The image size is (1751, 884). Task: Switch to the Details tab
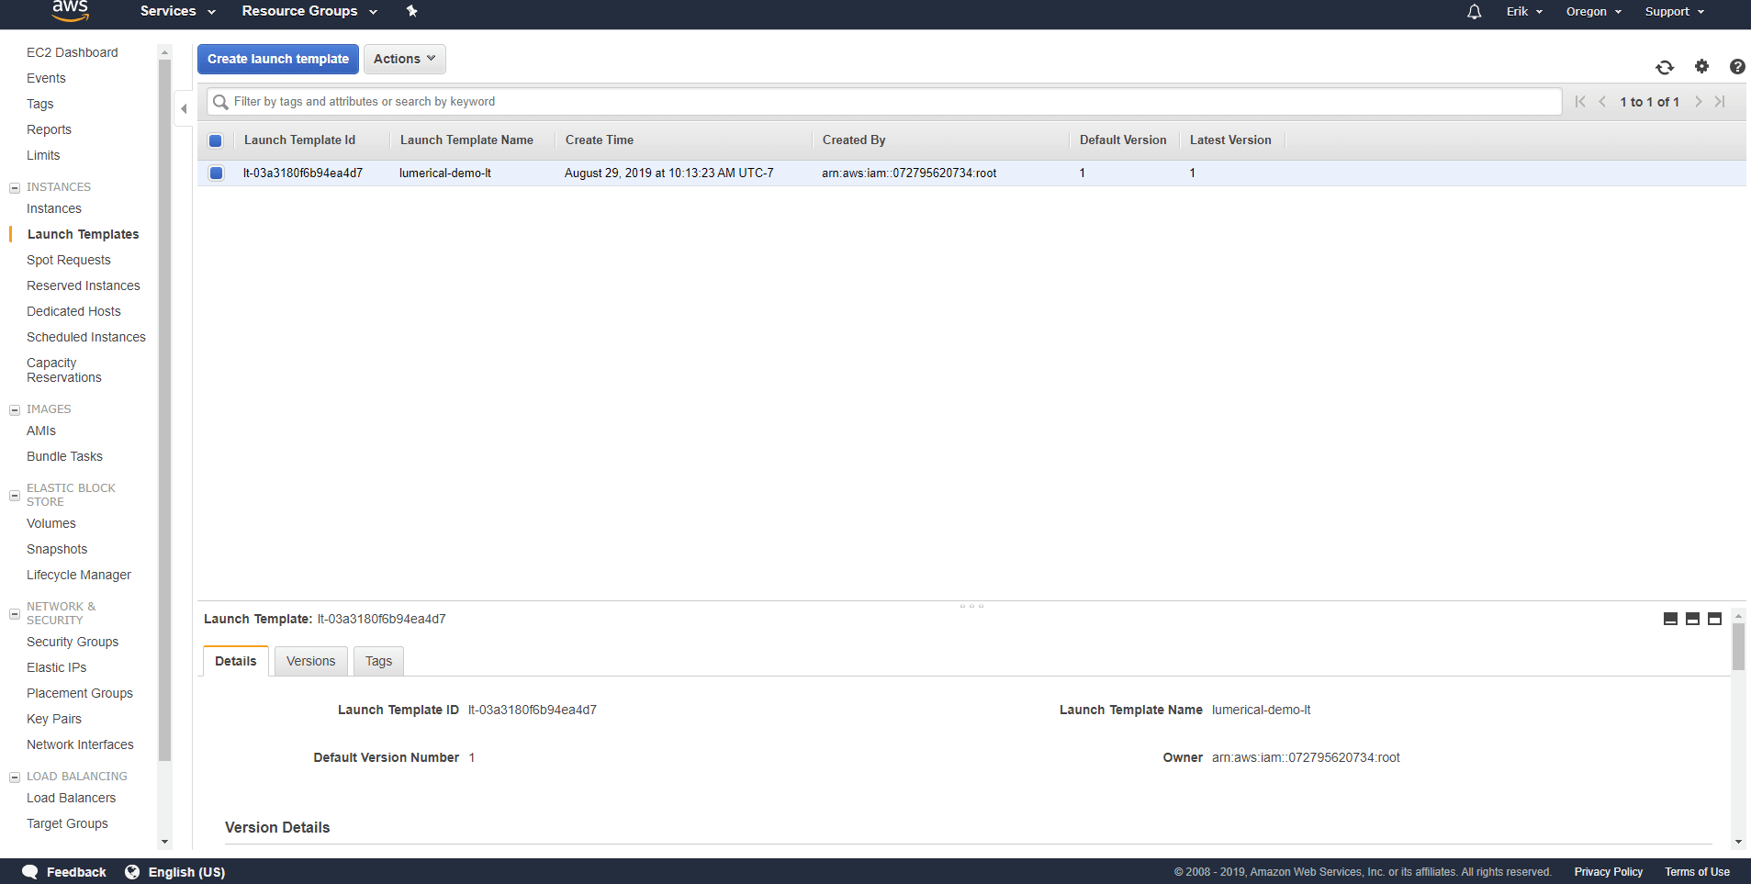236,661
